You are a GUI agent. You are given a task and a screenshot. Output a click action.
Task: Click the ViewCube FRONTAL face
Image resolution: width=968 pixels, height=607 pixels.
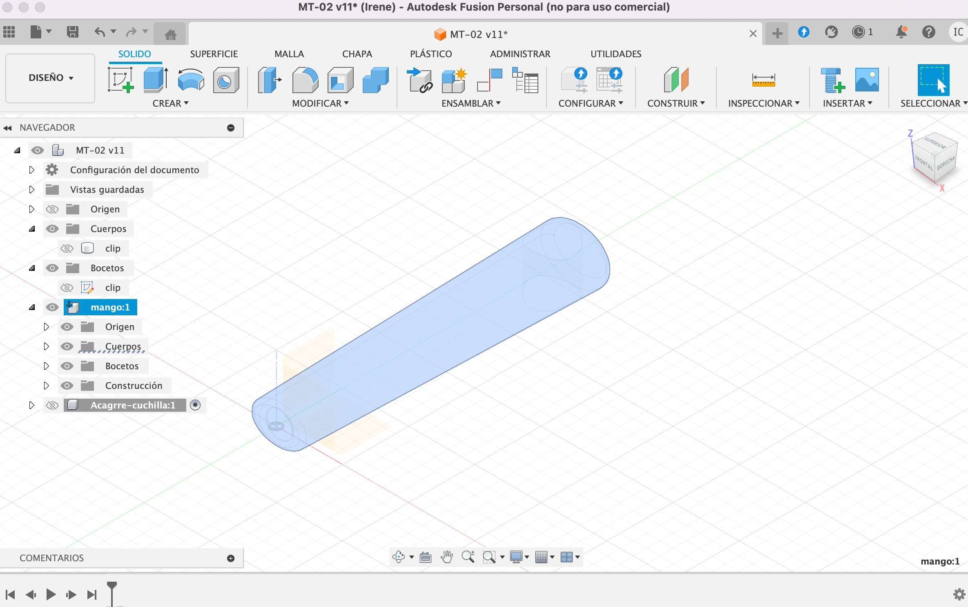point(923,162)
